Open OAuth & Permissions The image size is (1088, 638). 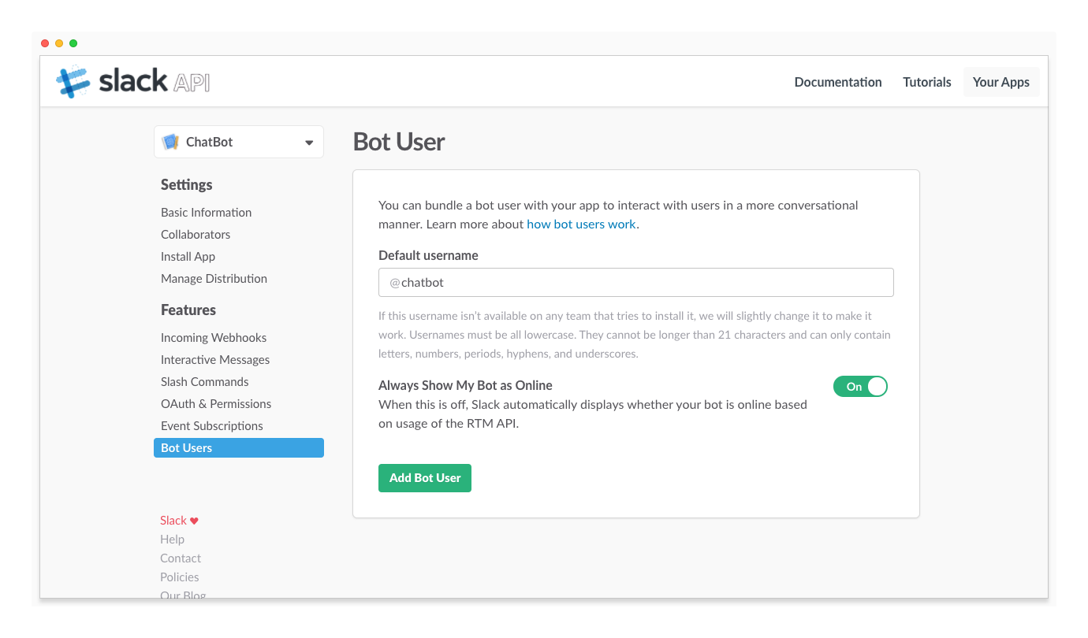216,404
